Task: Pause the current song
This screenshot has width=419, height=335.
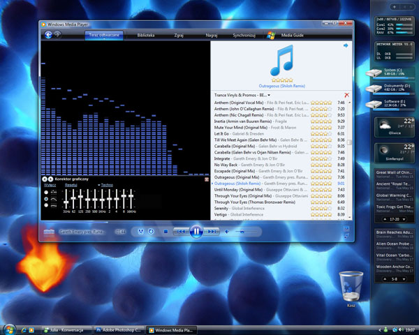Action: tap(196, 232)
